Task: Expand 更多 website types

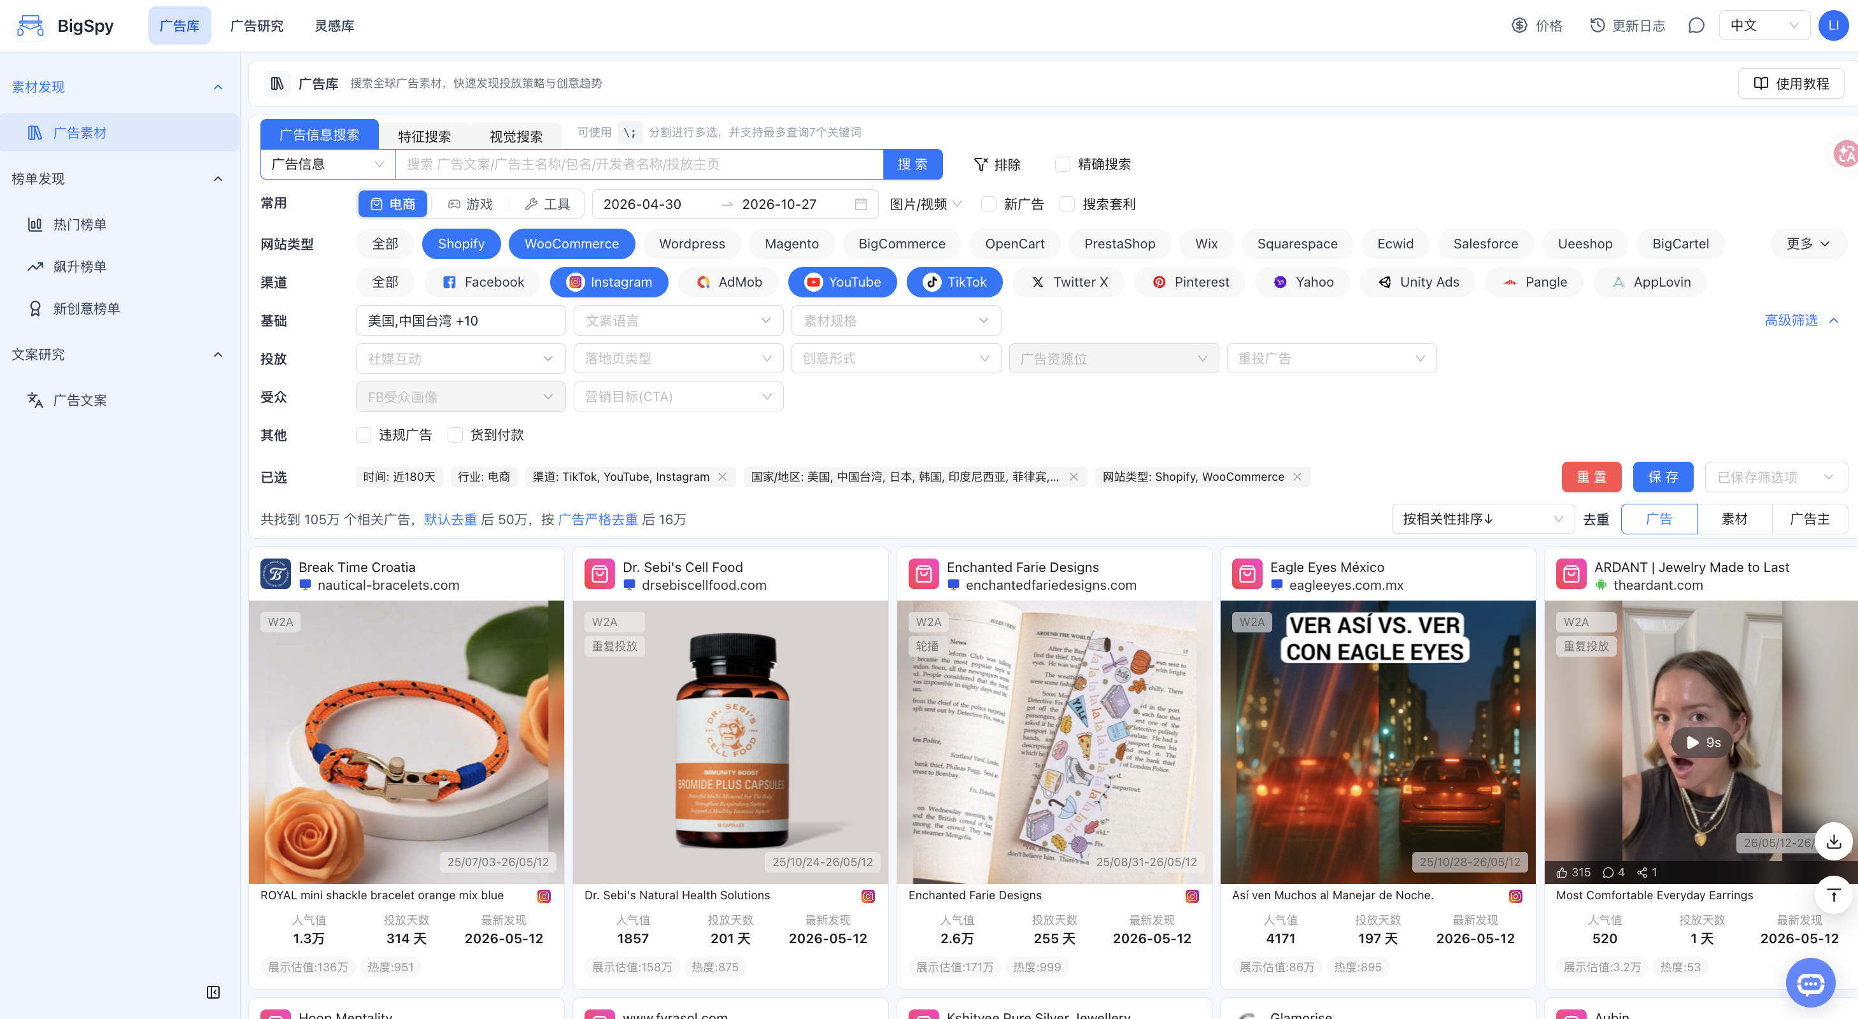Action: point(1809,244)
